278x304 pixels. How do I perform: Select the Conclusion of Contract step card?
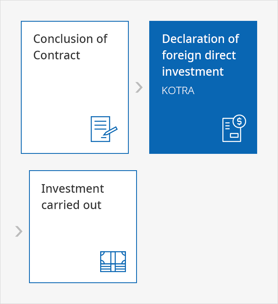[75, 87]
